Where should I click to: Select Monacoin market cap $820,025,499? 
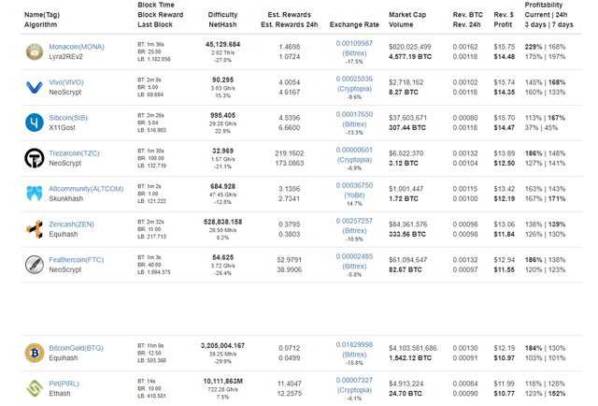coord(410,47)
